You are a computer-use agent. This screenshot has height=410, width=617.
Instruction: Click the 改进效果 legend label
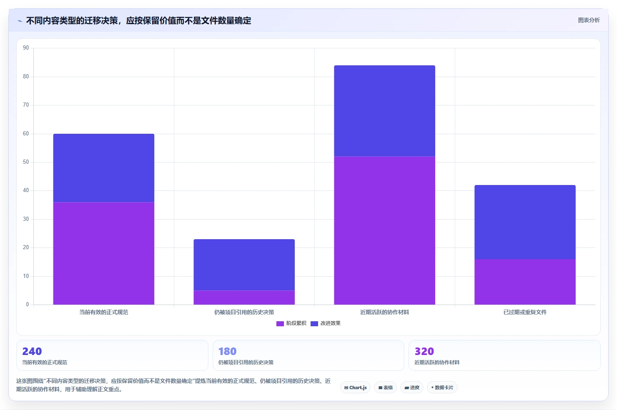pyautogui.click(x=331, y=323)
